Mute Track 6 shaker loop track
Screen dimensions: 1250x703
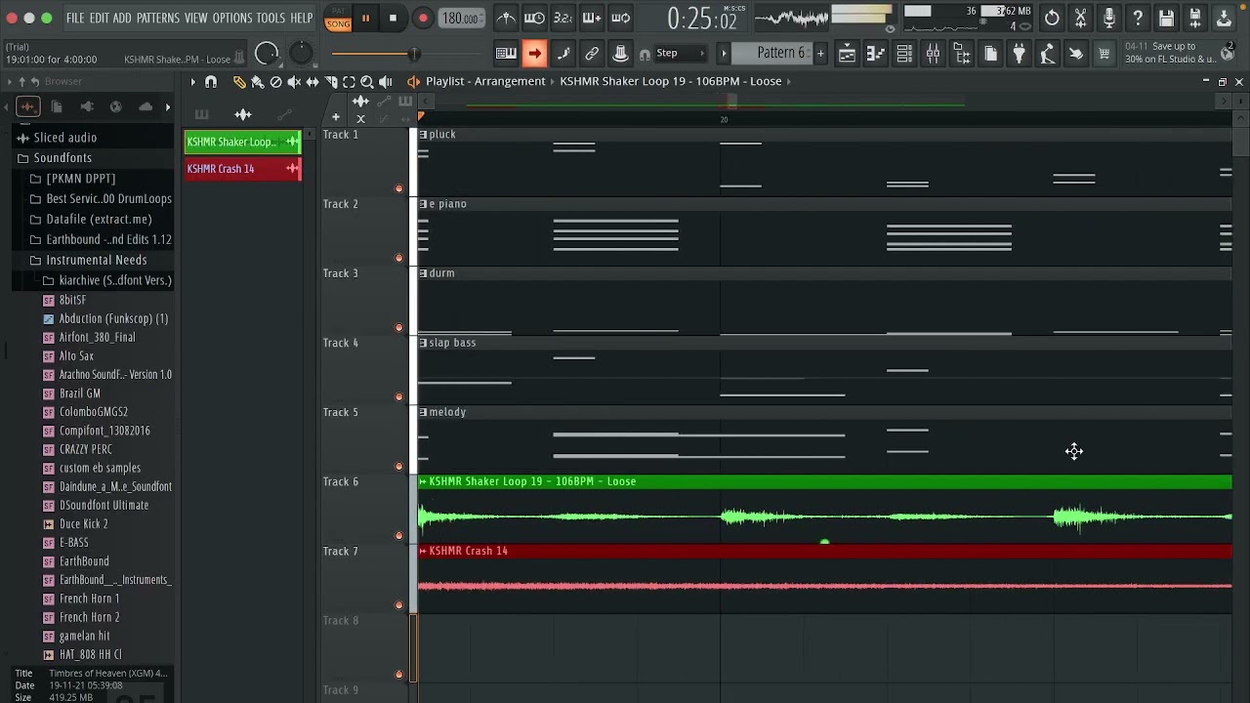coord(398,536)
